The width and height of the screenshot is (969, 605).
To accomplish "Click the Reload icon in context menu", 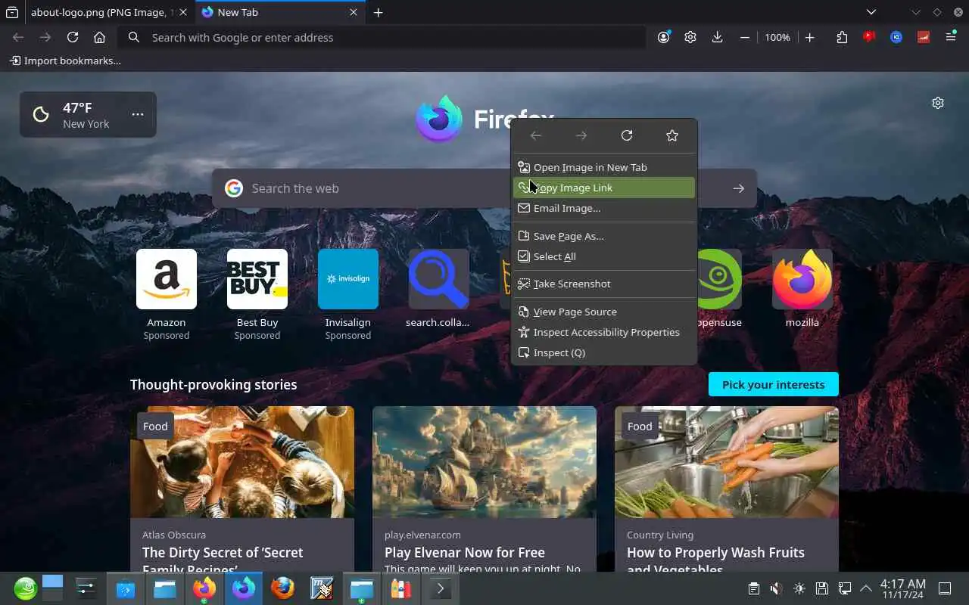I will [627, 135].
